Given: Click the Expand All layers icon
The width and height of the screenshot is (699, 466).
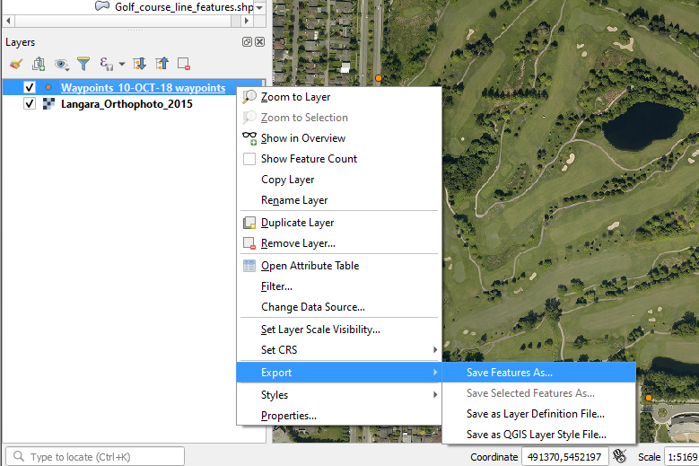Looking at the screenshot, I should [x=139, y=64].
